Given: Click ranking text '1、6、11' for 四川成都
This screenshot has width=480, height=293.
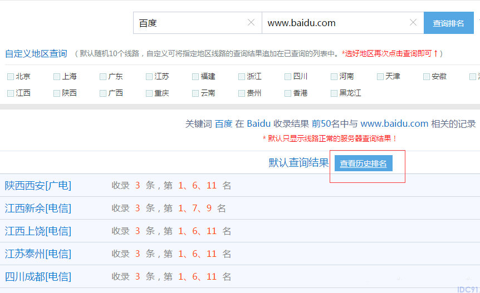Looking at the screenshot, I should (198, 277).
